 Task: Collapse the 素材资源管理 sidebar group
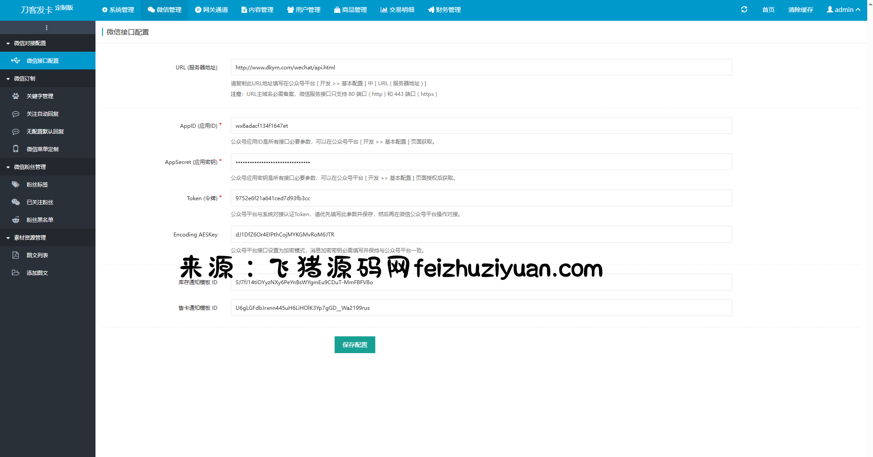point(30,237)
